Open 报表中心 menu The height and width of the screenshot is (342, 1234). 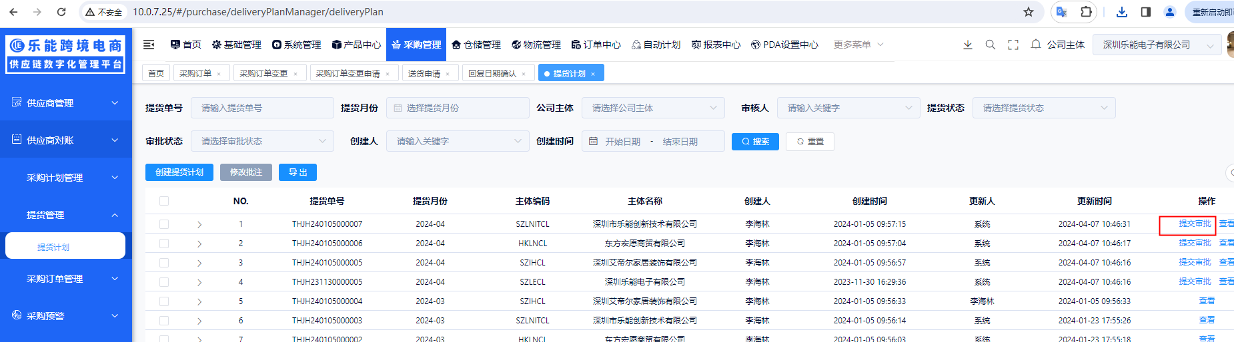(x=716, y=45)
